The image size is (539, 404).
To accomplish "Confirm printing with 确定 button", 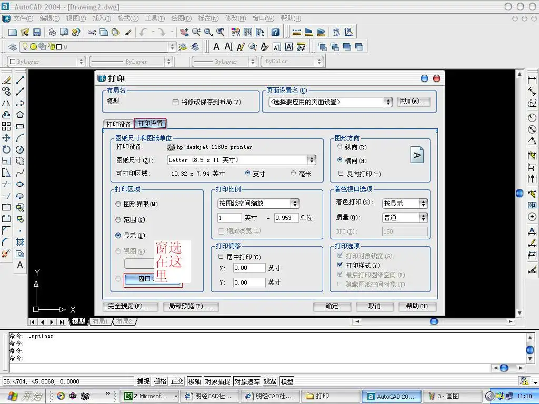I will (x=332, y=306).
